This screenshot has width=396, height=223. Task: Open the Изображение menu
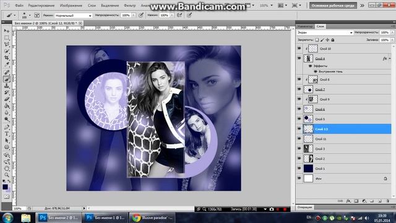pyautogui.click(x=71, y=6)
